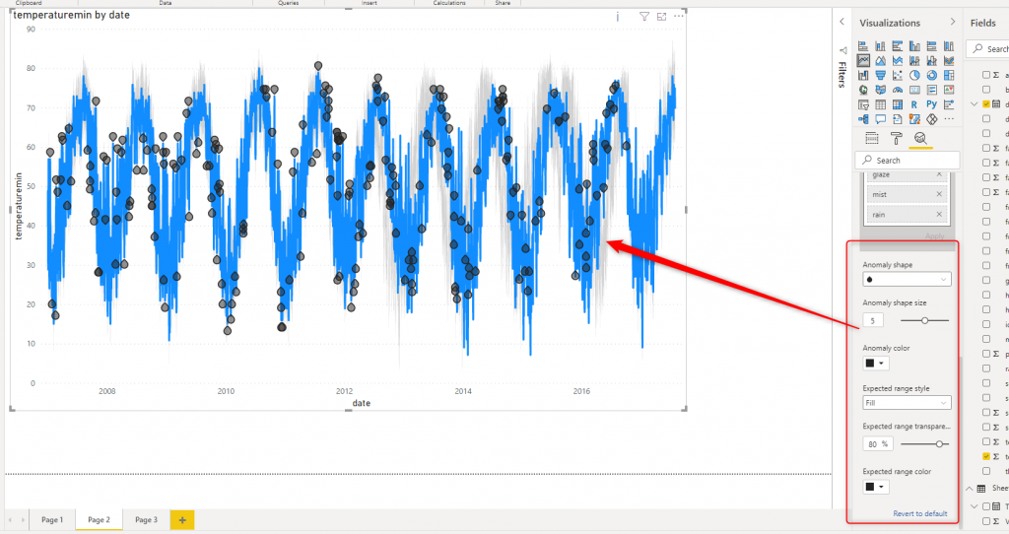Collapse the Visualizations pane using right chevron

point(952,22)
